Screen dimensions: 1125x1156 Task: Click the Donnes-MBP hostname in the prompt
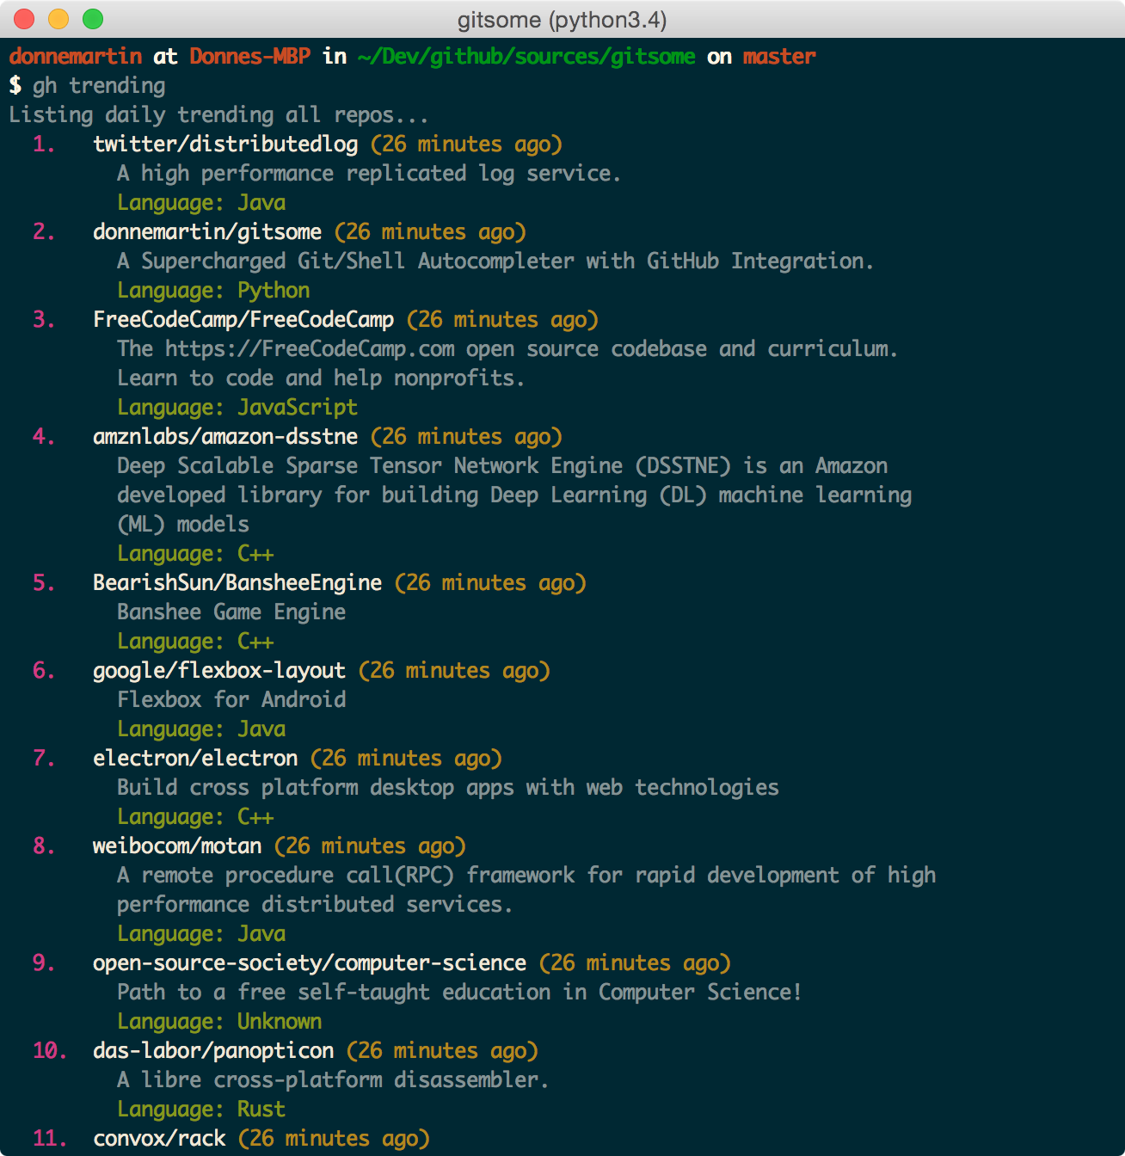click(249, 57)
